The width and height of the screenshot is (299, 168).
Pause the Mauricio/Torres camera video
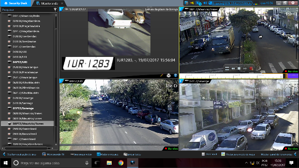(x=239, y=69)
